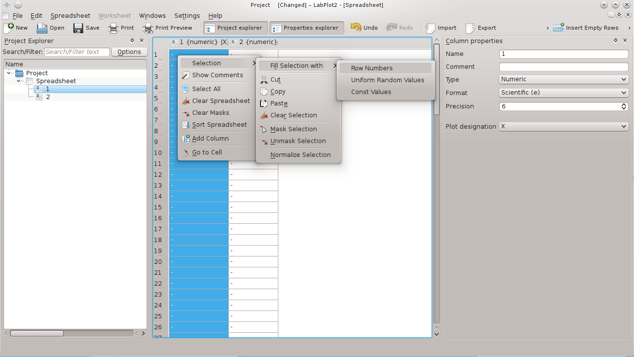Click the Open file toolbar icon
The height and width of the screenshot is (357, 634).
coord(43,28)
